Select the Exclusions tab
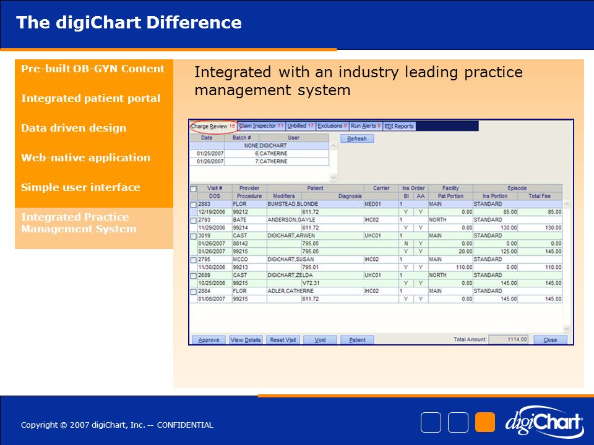 [332, 126]
